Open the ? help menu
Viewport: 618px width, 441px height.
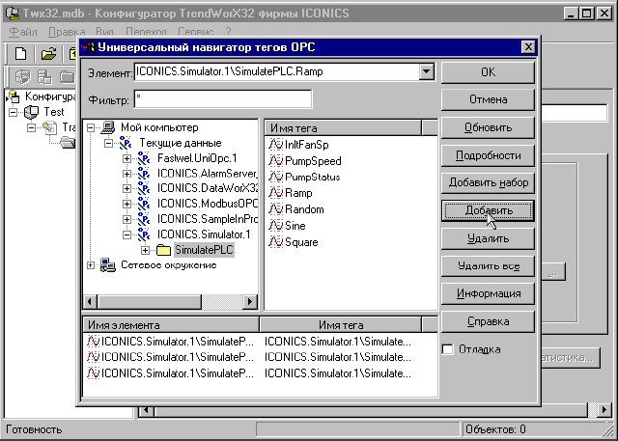[228, 32]
